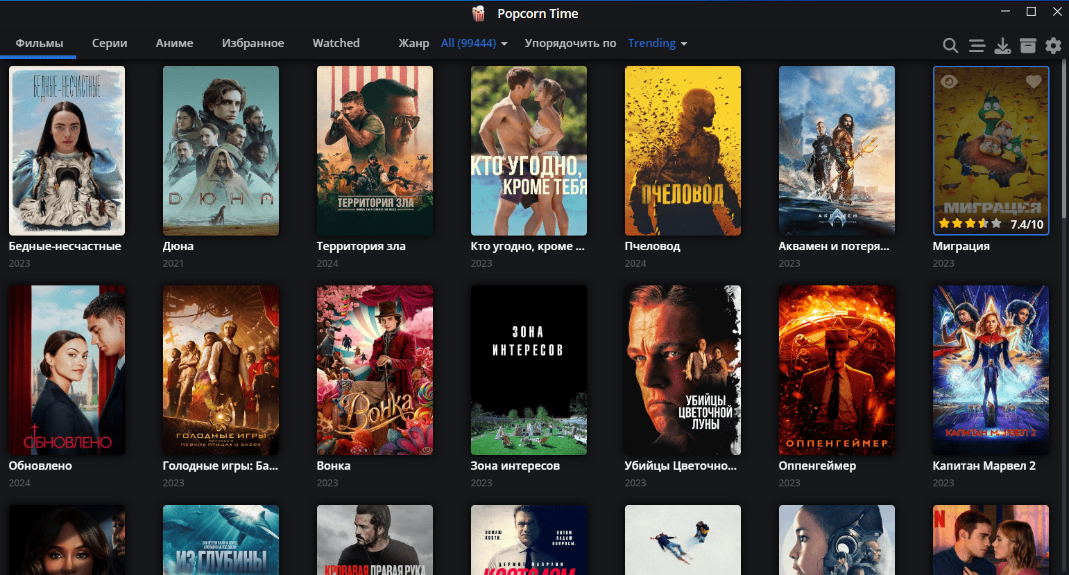Viewport: 1069px width, 575px height.
Task: Open the Голодные игры poster
Action: pyautogui.click(x=221, y=370)
